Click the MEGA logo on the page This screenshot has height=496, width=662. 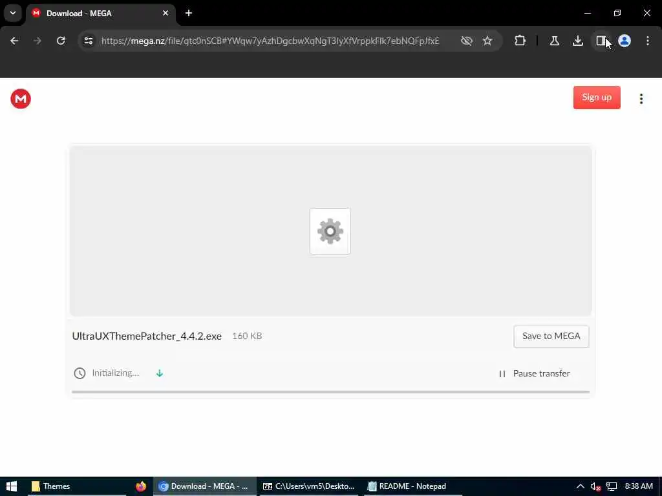(x=21, y=99)
